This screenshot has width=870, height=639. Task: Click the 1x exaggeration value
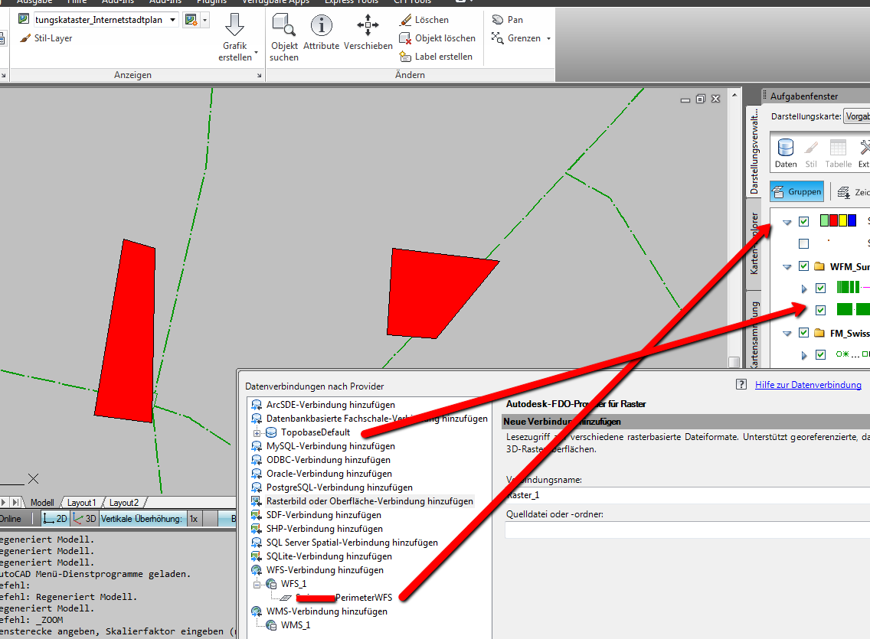click(x=194, y=519)
